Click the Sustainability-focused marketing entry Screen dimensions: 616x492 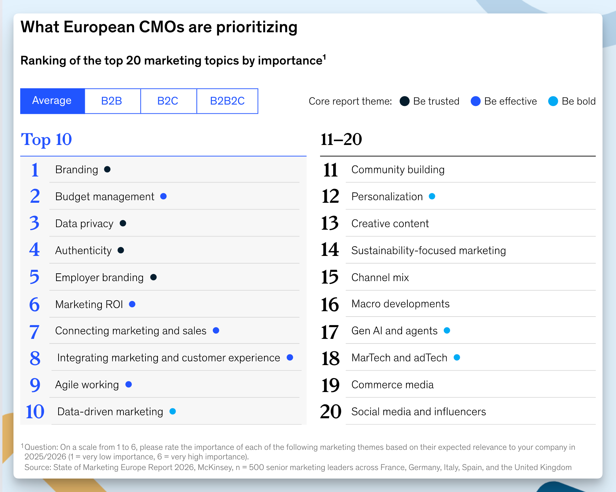pos(428,251)
